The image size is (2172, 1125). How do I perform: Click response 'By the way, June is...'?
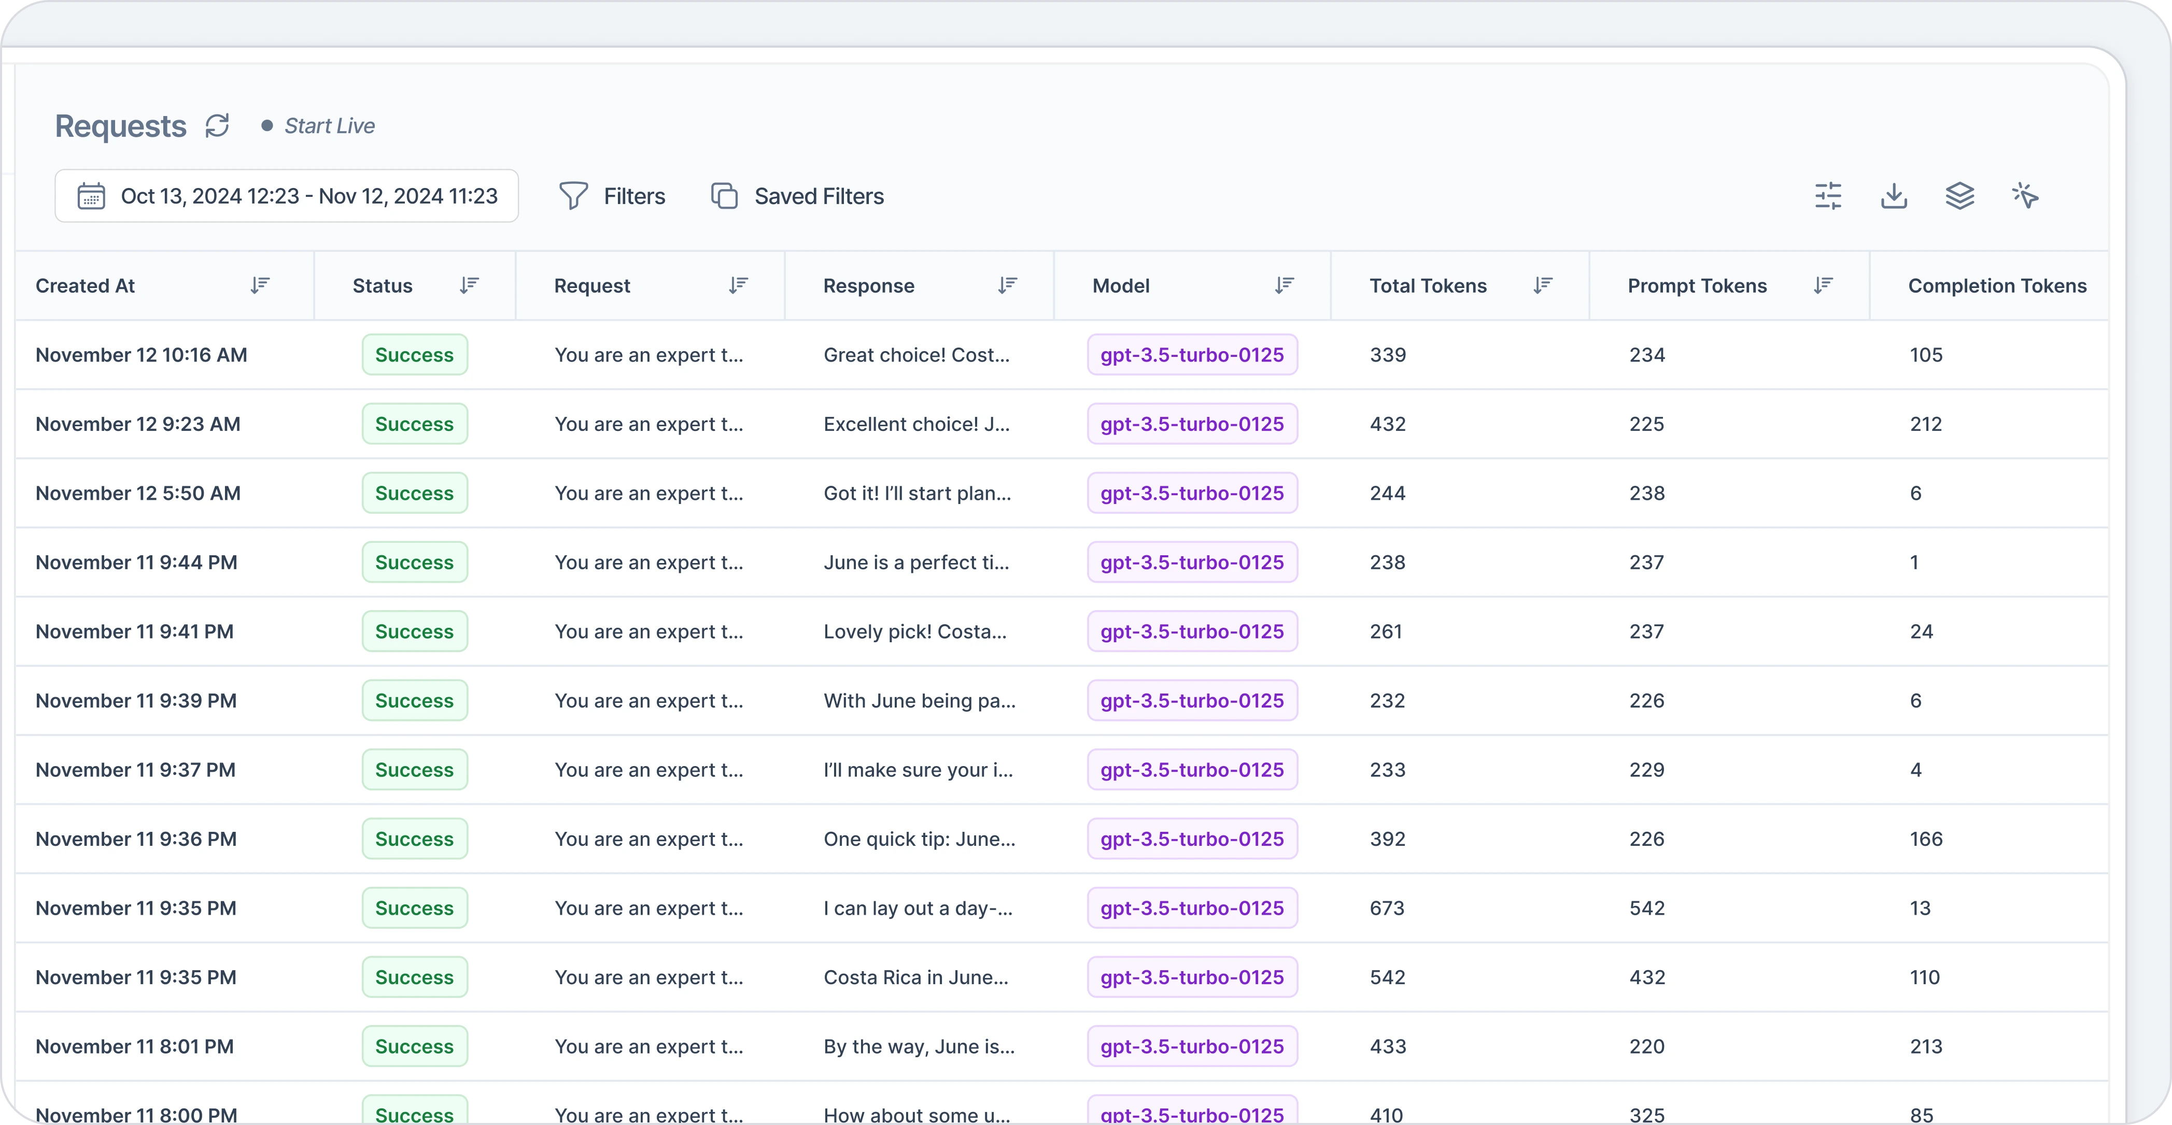(919, 1046)
